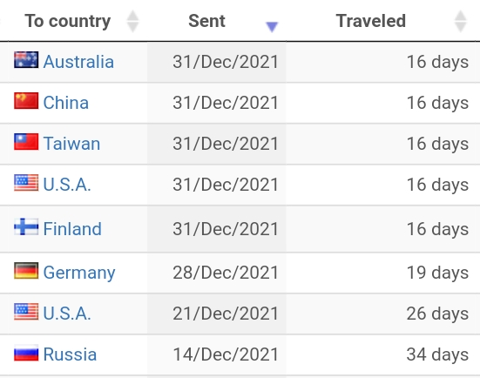Viewport: 480px width, 378px height.
Task: Open the Australia country link
Action: [x=78, y=62]
